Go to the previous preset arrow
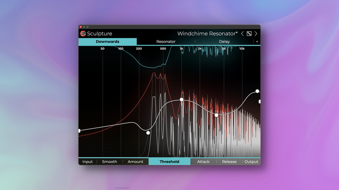This screenshot has width=339, height=190. [242, 33]
